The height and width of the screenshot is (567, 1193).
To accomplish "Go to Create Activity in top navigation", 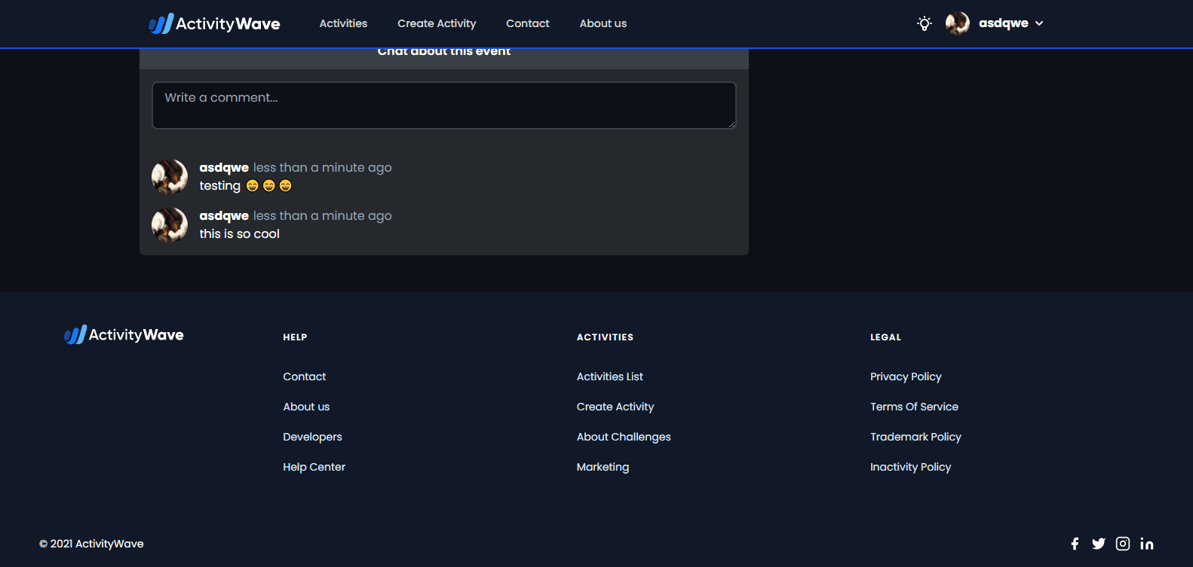I will coord(437,23).
